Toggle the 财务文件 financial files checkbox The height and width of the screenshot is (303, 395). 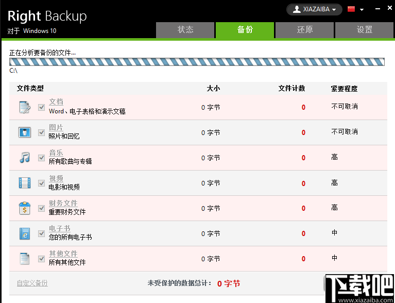click(x=42, y=208)
